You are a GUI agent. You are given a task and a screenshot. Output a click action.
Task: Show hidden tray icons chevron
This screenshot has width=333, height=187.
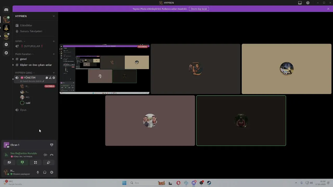coord(296,183)
